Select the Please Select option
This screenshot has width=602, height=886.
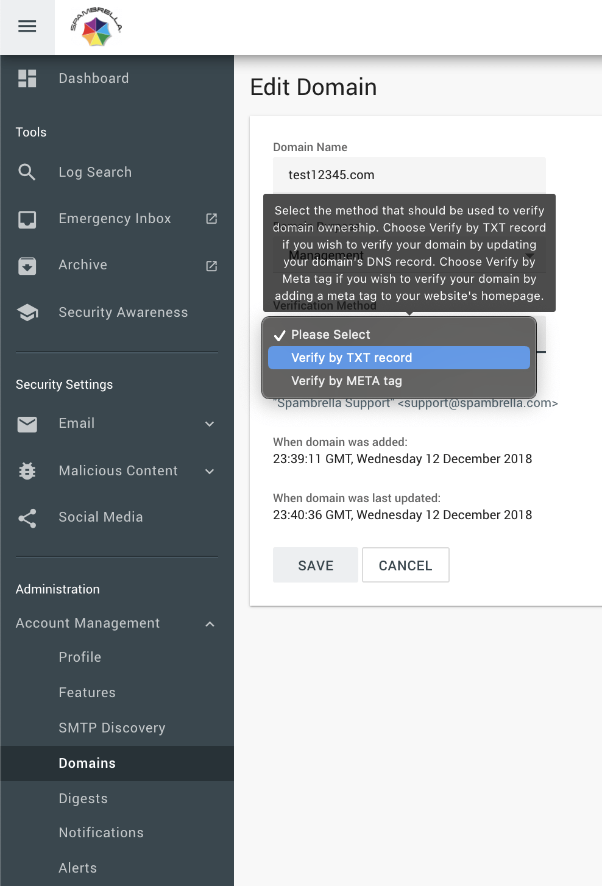399,335
